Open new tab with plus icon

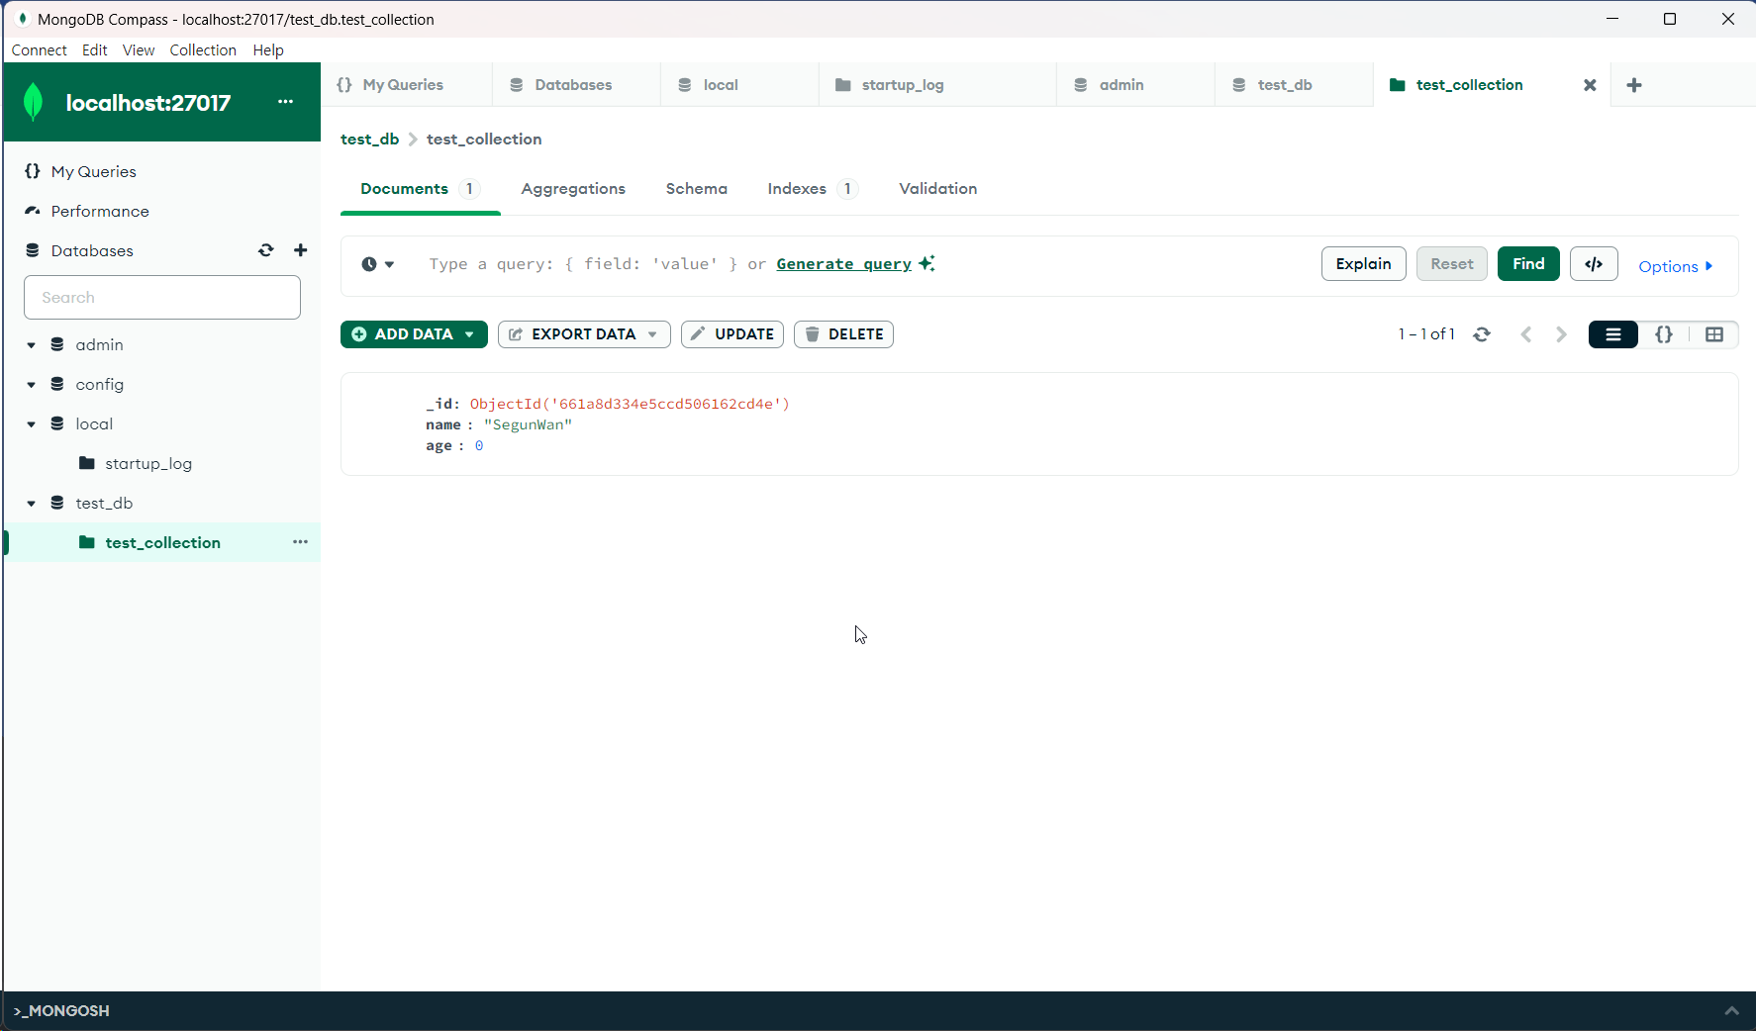pos(1634,85)
